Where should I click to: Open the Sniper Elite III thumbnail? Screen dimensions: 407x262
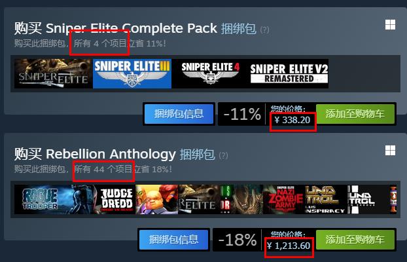pyautogui.click(x=132, y=73)
